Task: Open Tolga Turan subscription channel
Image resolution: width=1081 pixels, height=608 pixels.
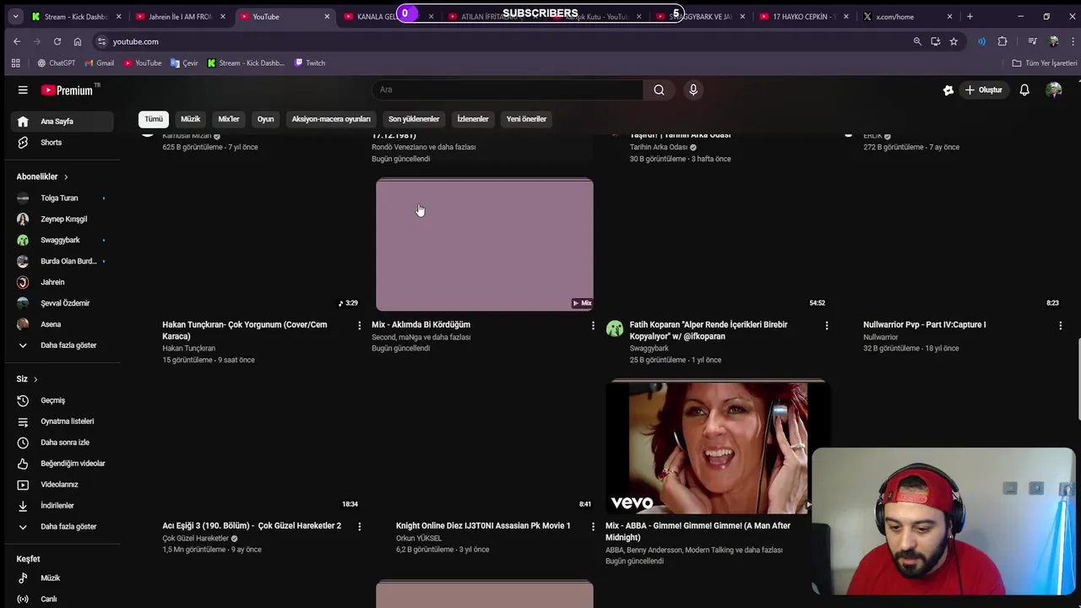Action: click(63, 198)
